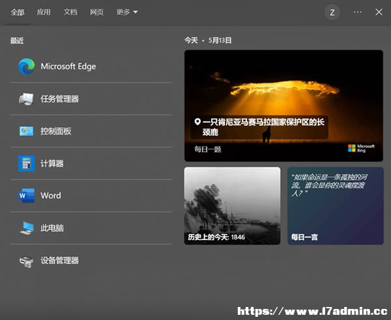This screenshot has width=391, height=320.
Task: Select the 设备管理器 label
Action: 59,261
